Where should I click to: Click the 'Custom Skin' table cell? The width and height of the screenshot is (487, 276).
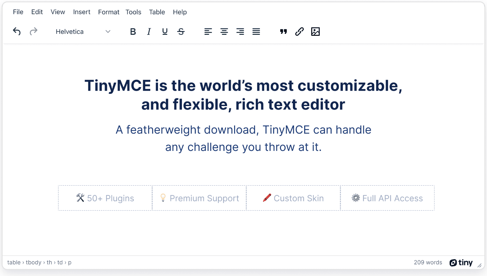(293, 198)
